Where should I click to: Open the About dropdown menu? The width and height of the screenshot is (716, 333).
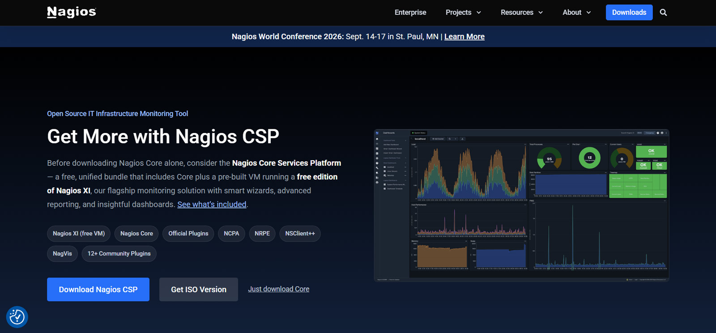tap(576, 13)
